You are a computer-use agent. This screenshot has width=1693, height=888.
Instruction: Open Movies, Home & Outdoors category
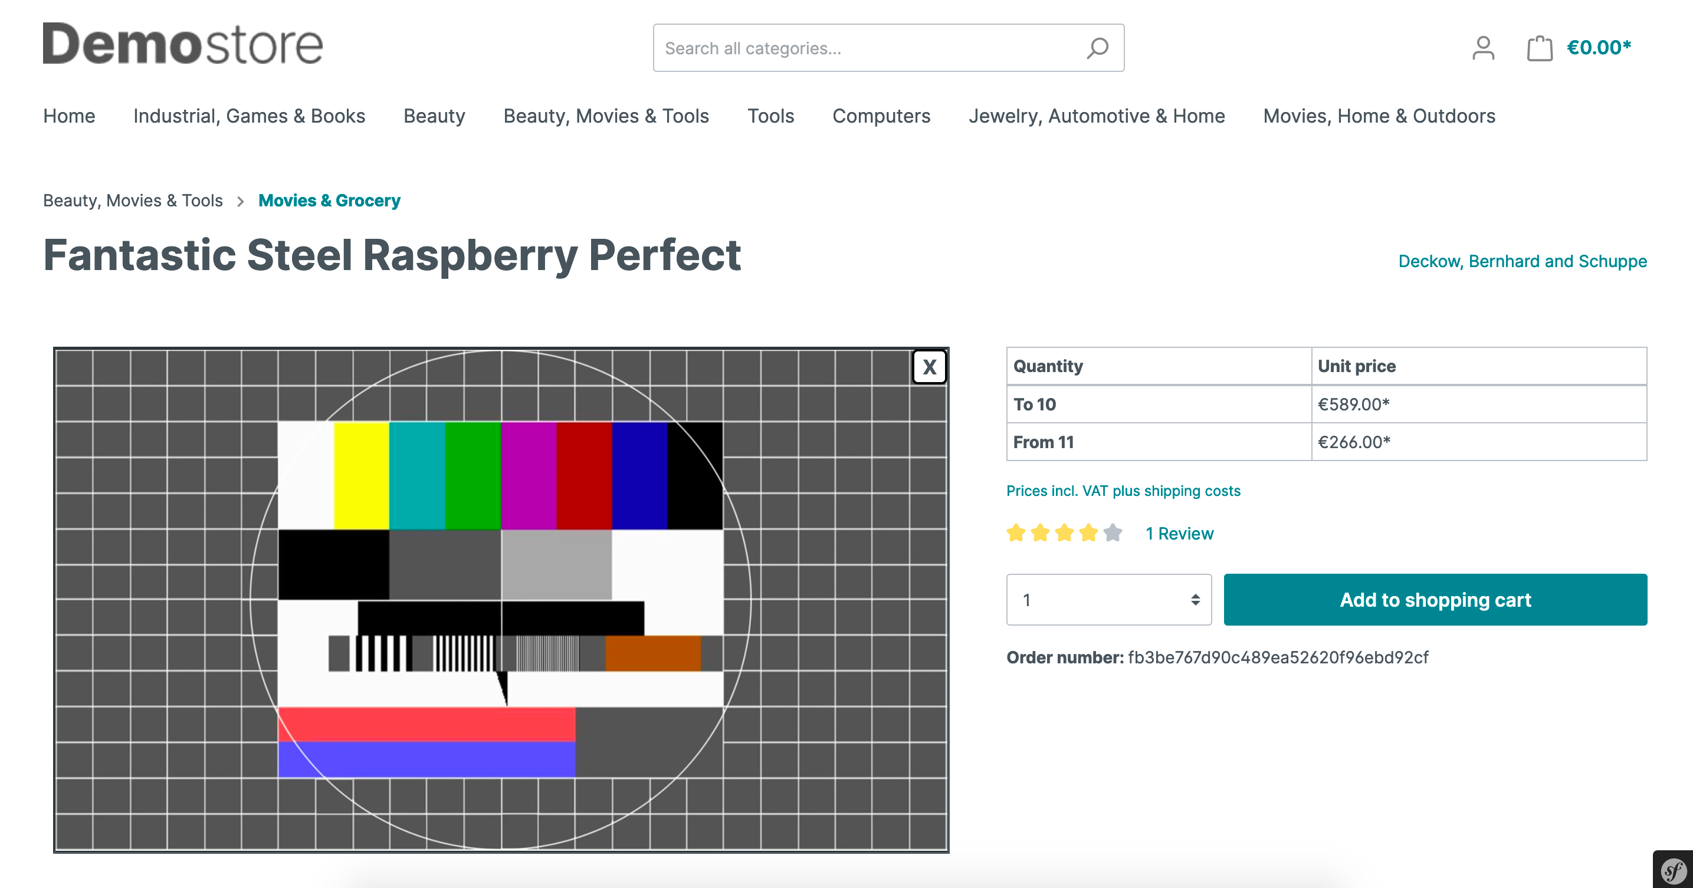pos(1379,116)
